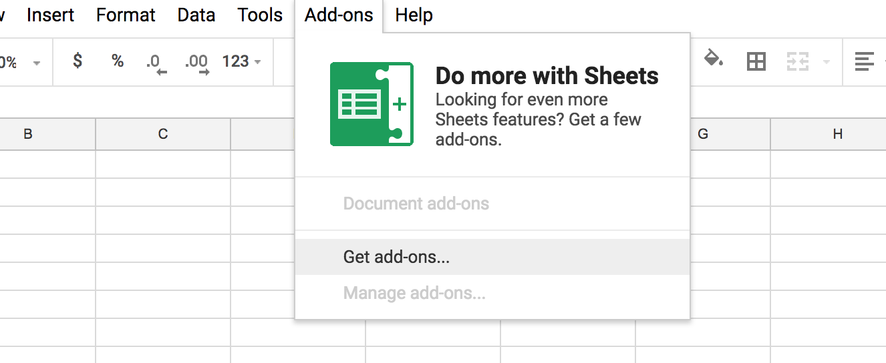Open the Format menu

point(126,15)
